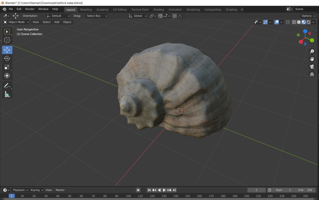Enable the snapping magnet toggle
Image resolution: width=319 pixels, height=200 pixels.
click(x=160, y=16)
